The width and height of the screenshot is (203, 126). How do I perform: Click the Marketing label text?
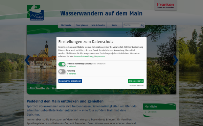[x=71, y=71]
